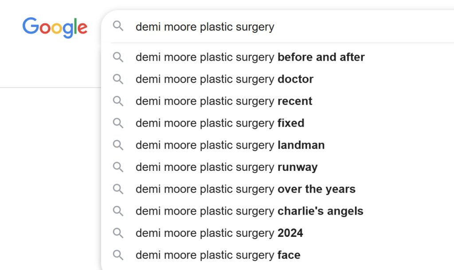The height and width of the screenshot is (270, 454).
Task: Select the 'over the years' suggestion
Action: pyautogui.click(x=246, y=189)
